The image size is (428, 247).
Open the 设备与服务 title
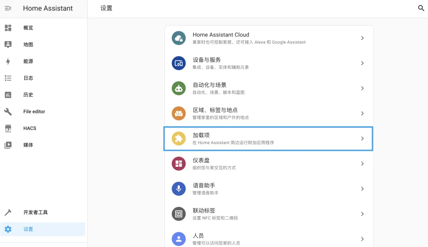coord(206,60)
